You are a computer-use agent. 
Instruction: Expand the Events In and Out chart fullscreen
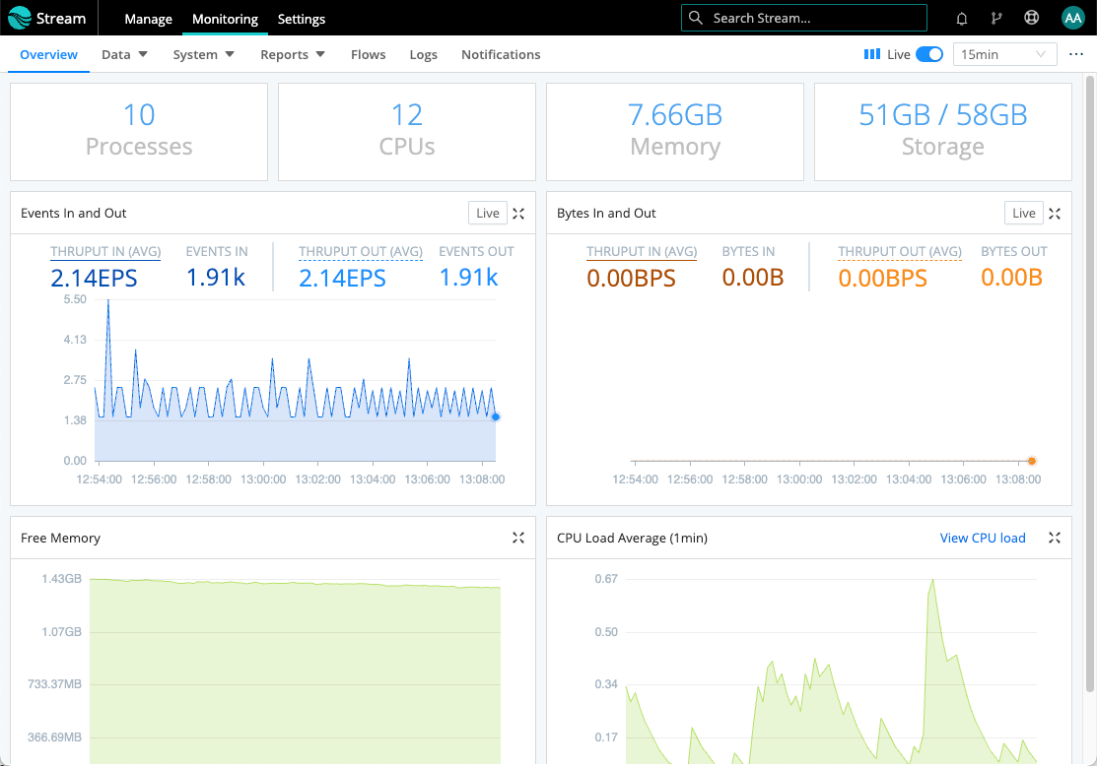point(518,213)
